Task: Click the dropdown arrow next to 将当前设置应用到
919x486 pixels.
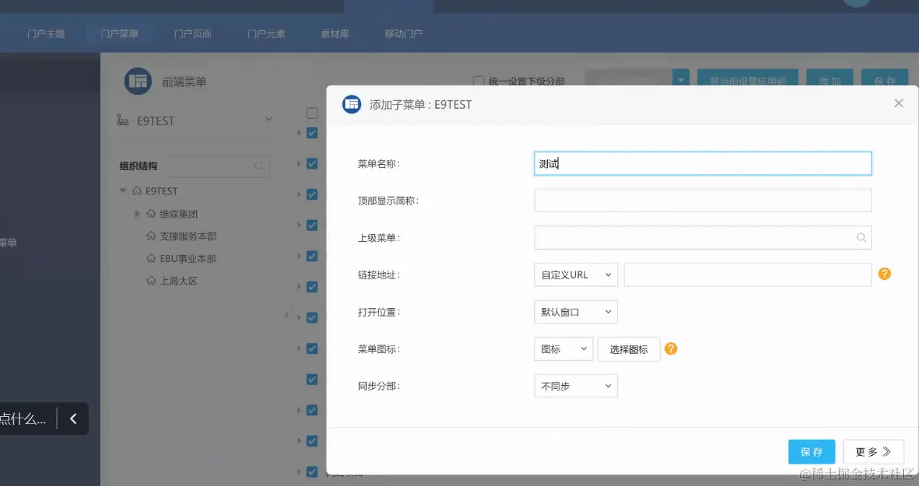Action: tap(681, 79)
